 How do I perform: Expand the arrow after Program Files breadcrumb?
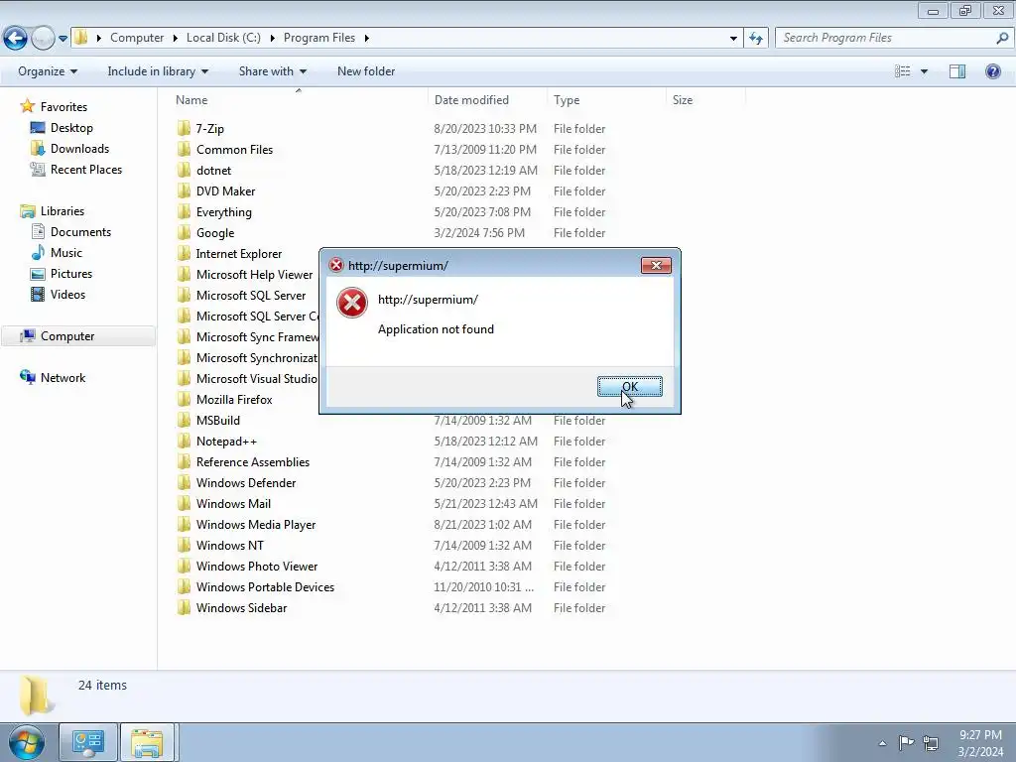pos(367,39)
